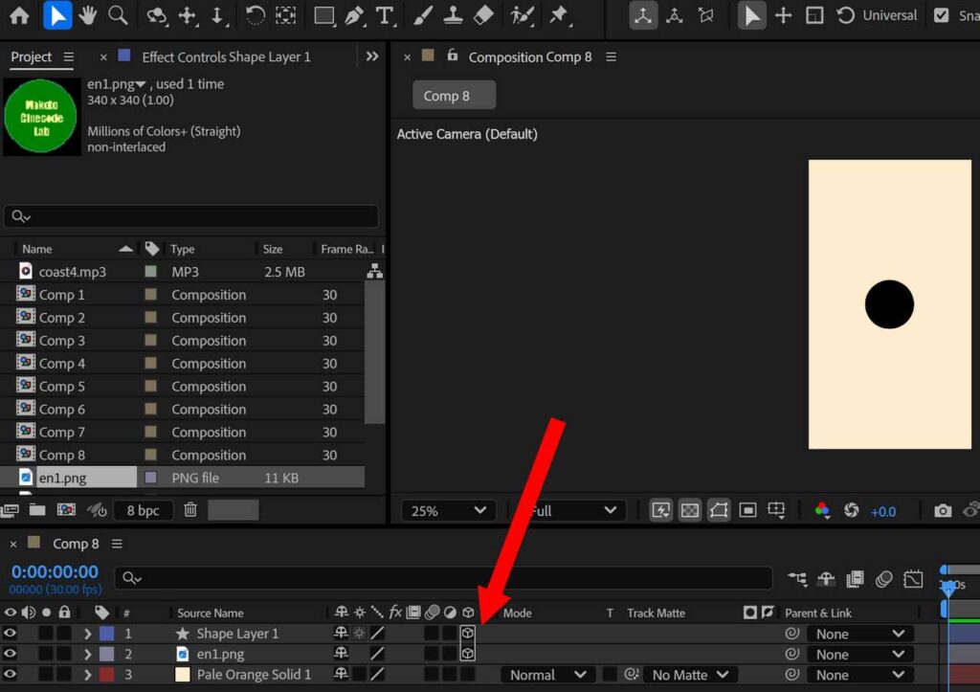Hide Shape Layer 1 visibility eye
Viewport: 980px width, 692px height.
10,634
